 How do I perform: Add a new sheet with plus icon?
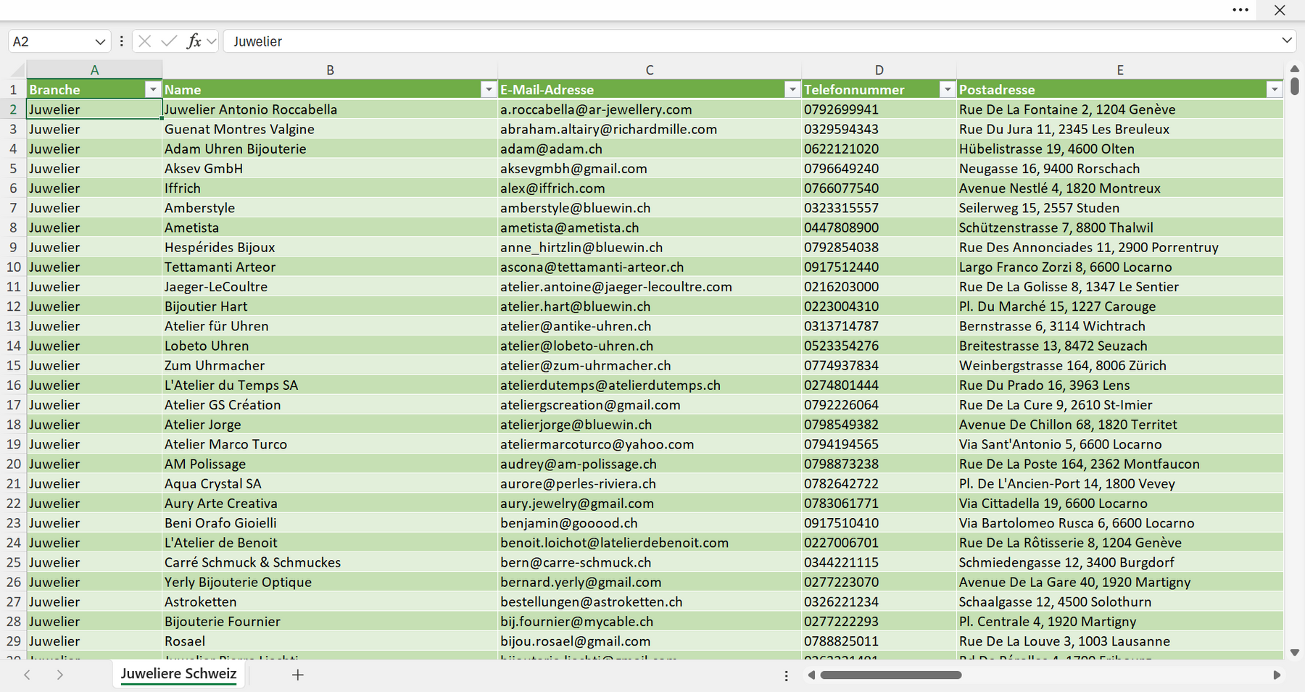click(x=297, y=675)
